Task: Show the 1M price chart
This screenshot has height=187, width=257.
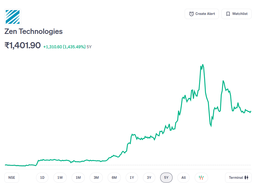Action: click(78, 177)
